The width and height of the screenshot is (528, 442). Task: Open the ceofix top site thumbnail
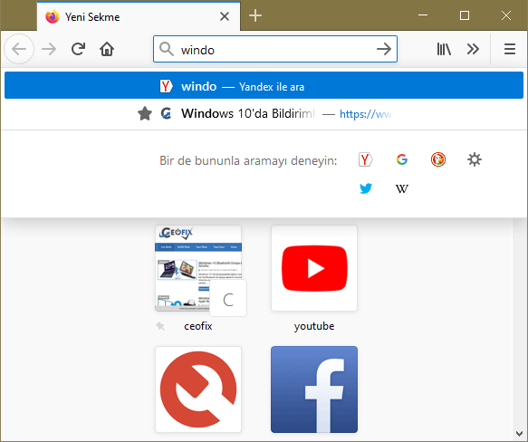198,268
